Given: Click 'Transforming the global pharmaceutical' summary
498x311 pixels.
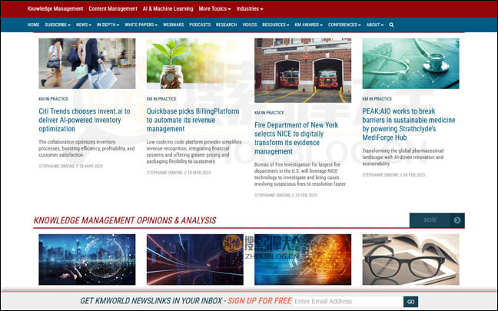Looking at the screenshot, I should 403,157.
